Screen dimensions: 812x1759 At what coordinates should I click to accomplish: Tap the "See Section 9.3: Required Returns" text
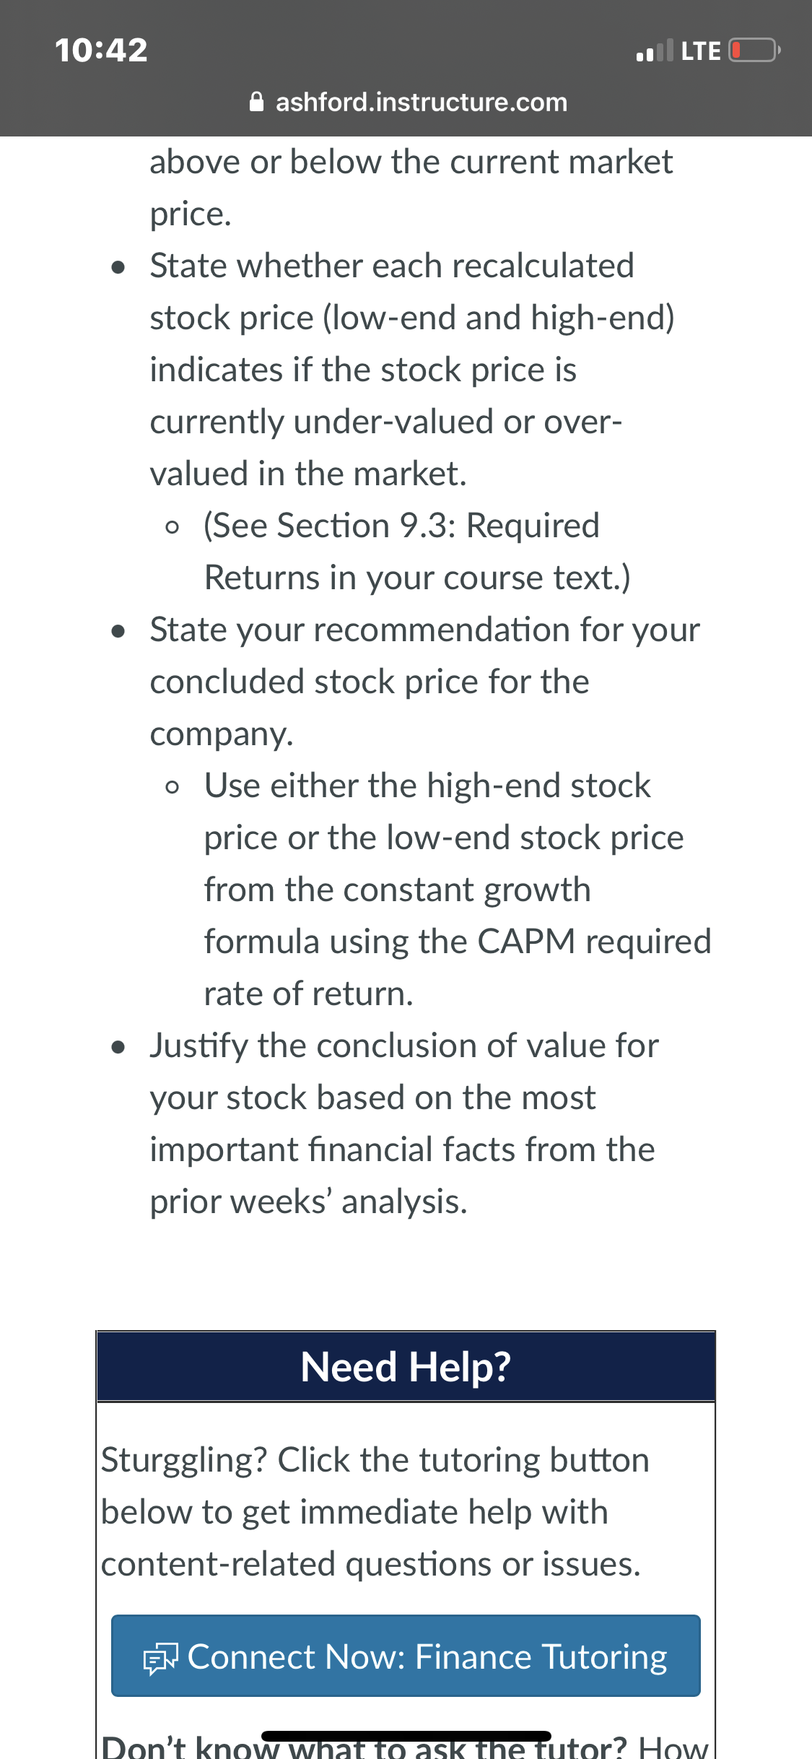(x=417, y=552)
